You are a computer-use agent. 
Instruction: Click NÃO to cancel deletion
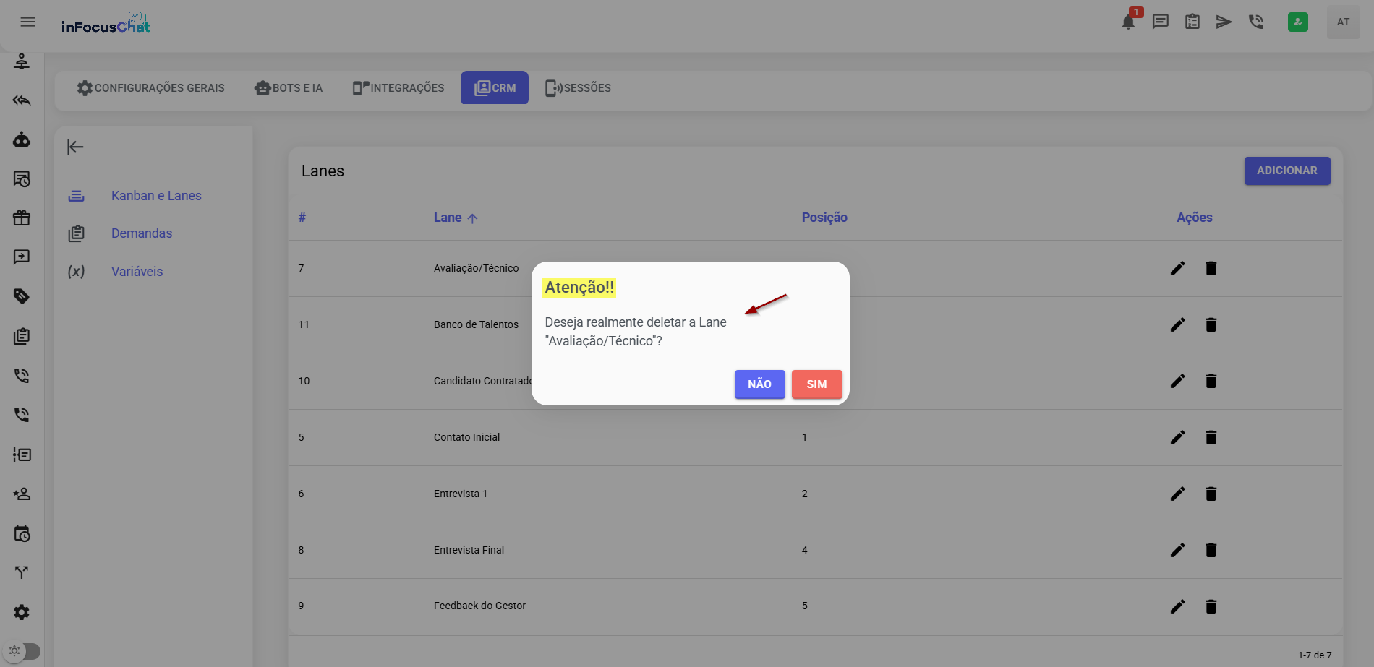[x=759, y=384]
